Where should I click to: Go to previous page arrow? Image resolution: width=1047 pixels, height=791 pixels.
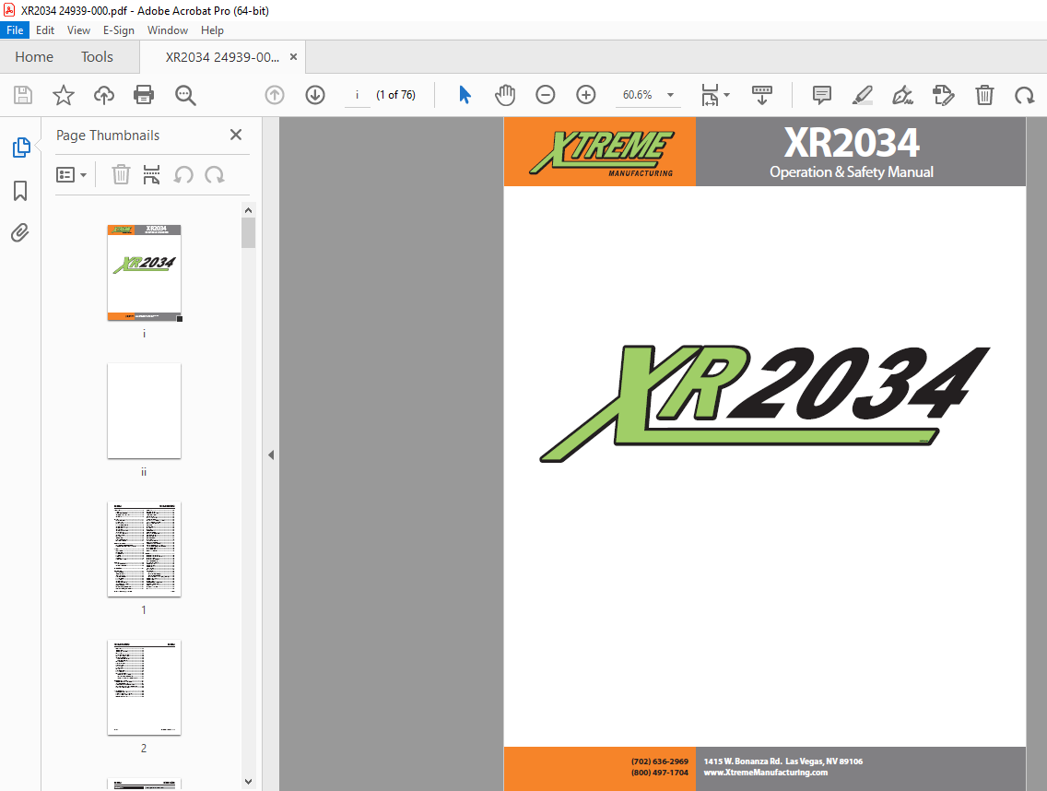[x=275, y=95]
